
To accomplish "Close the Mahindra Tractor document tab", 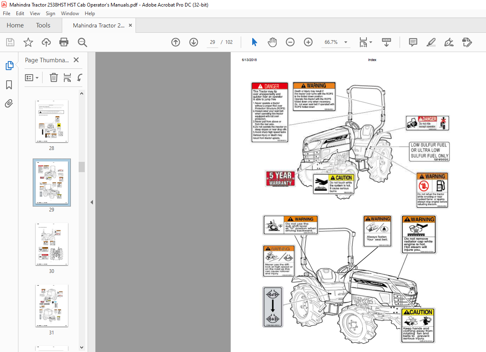I will point(131,25).
